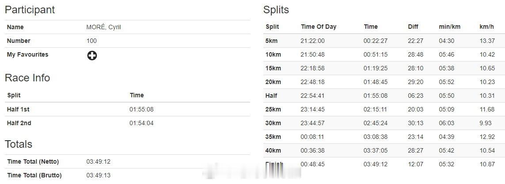Select the 25km split row label
The image size is (505, 184).
coord(273,109)
